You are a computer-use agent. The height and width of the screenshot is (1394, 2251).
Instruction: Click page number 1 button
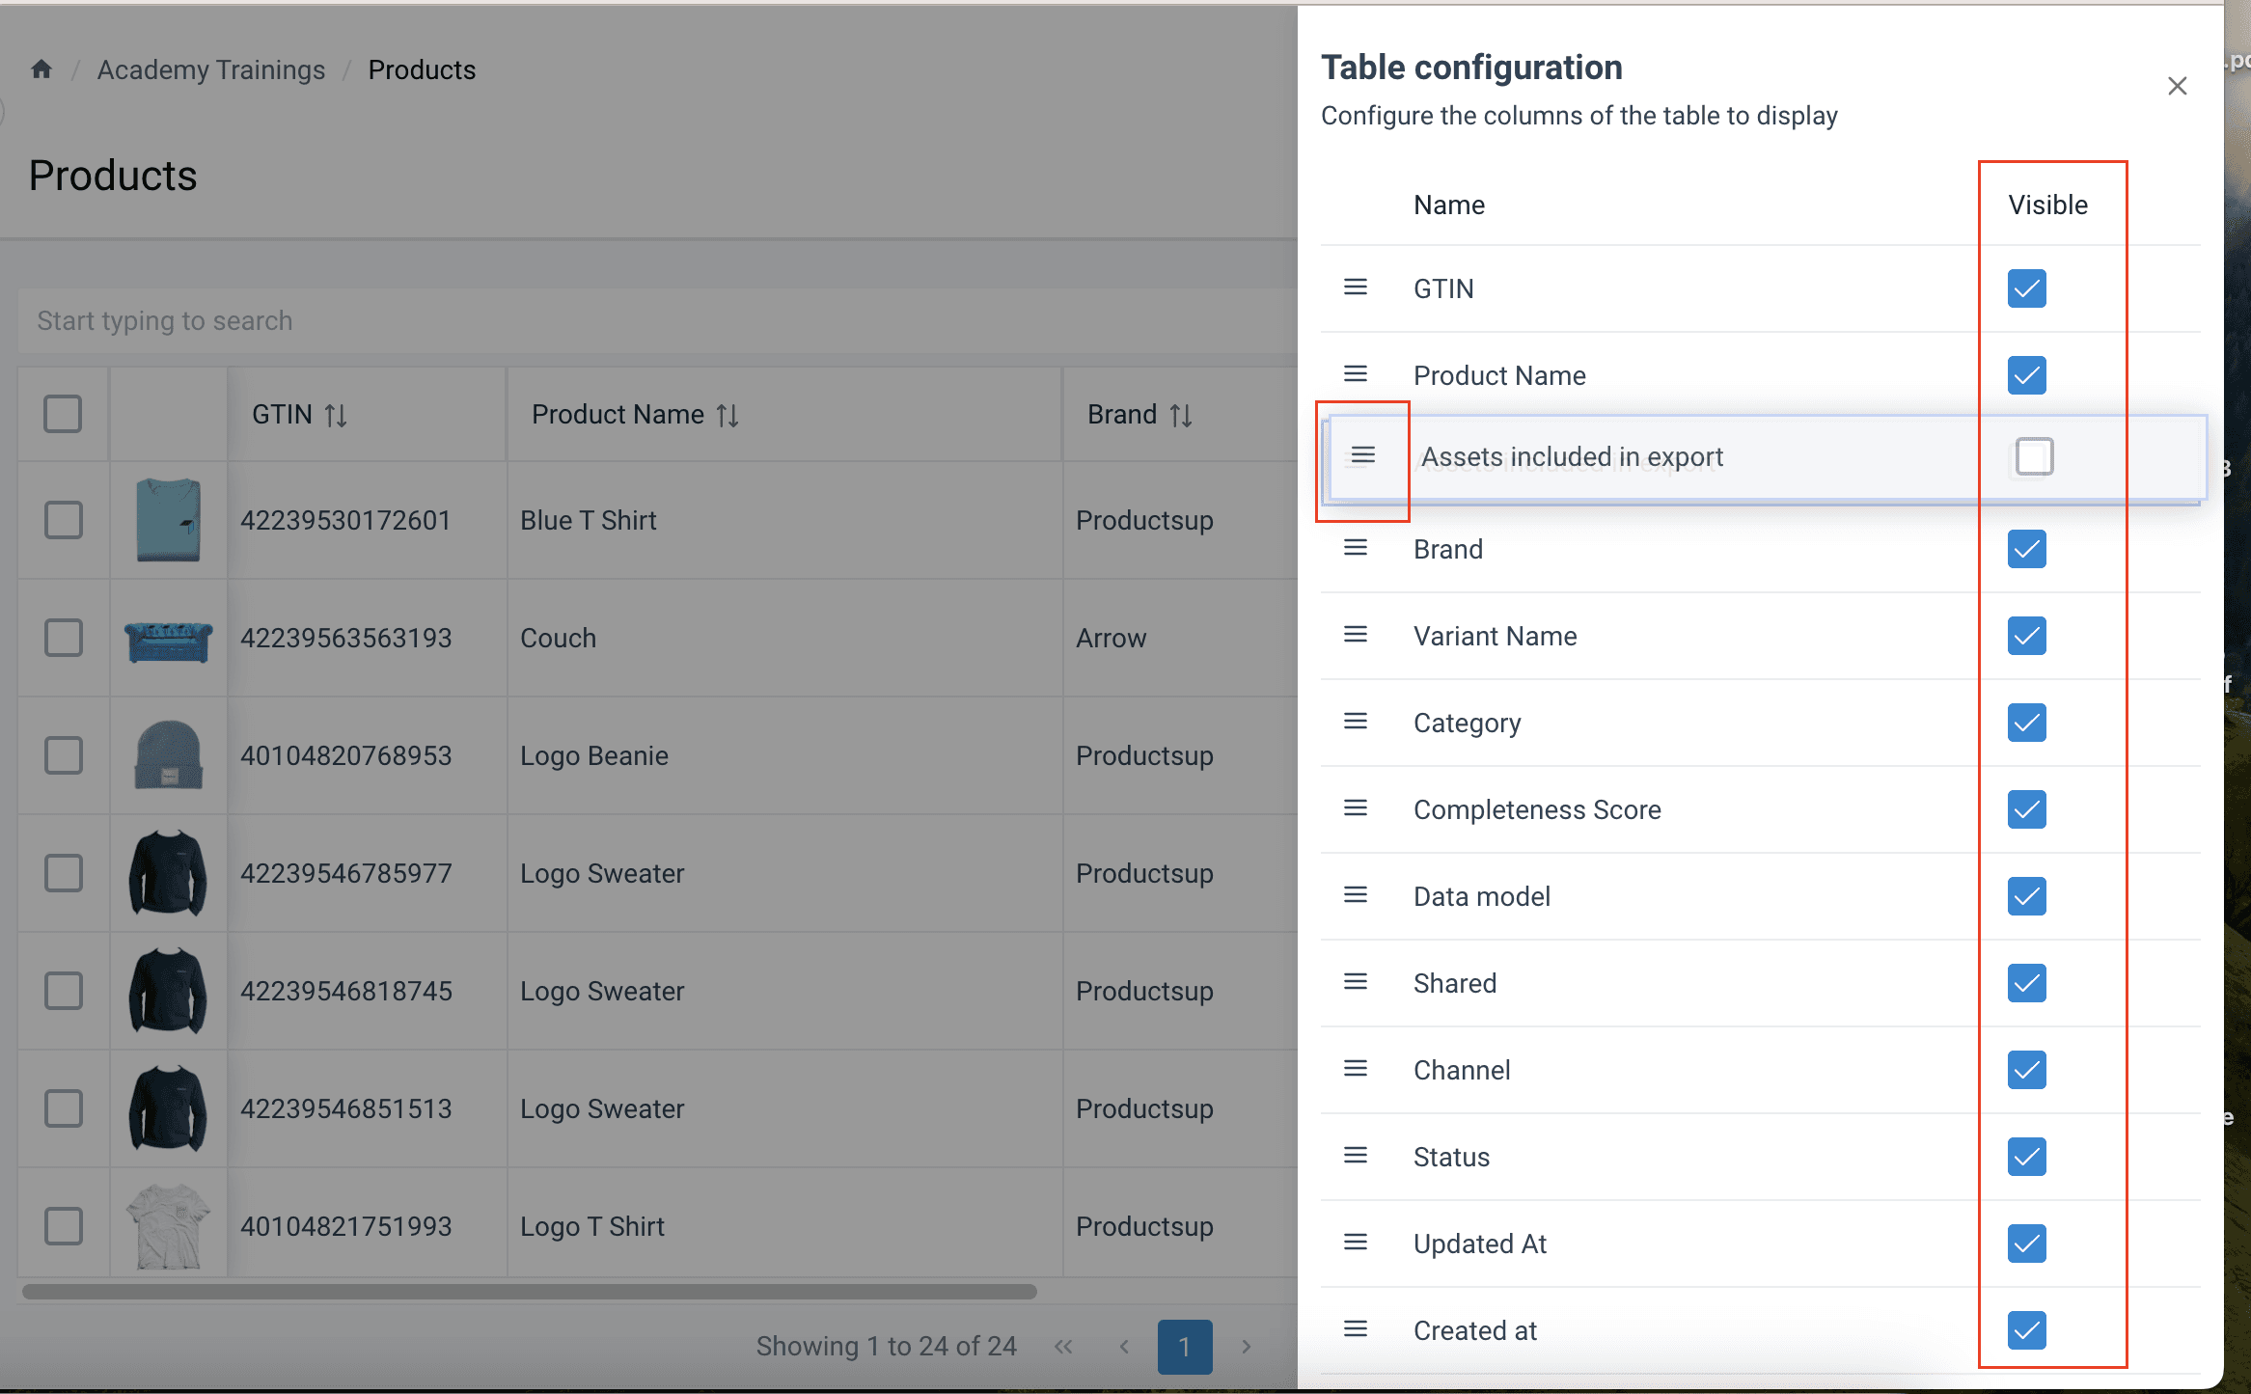point(1184,1347)
